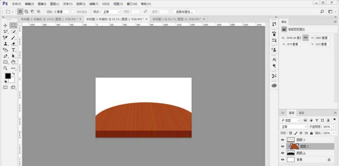Click the foreground black color swatch
Image resolution: width=339 pixels, height=166 pixels.
tap(7, 76)
